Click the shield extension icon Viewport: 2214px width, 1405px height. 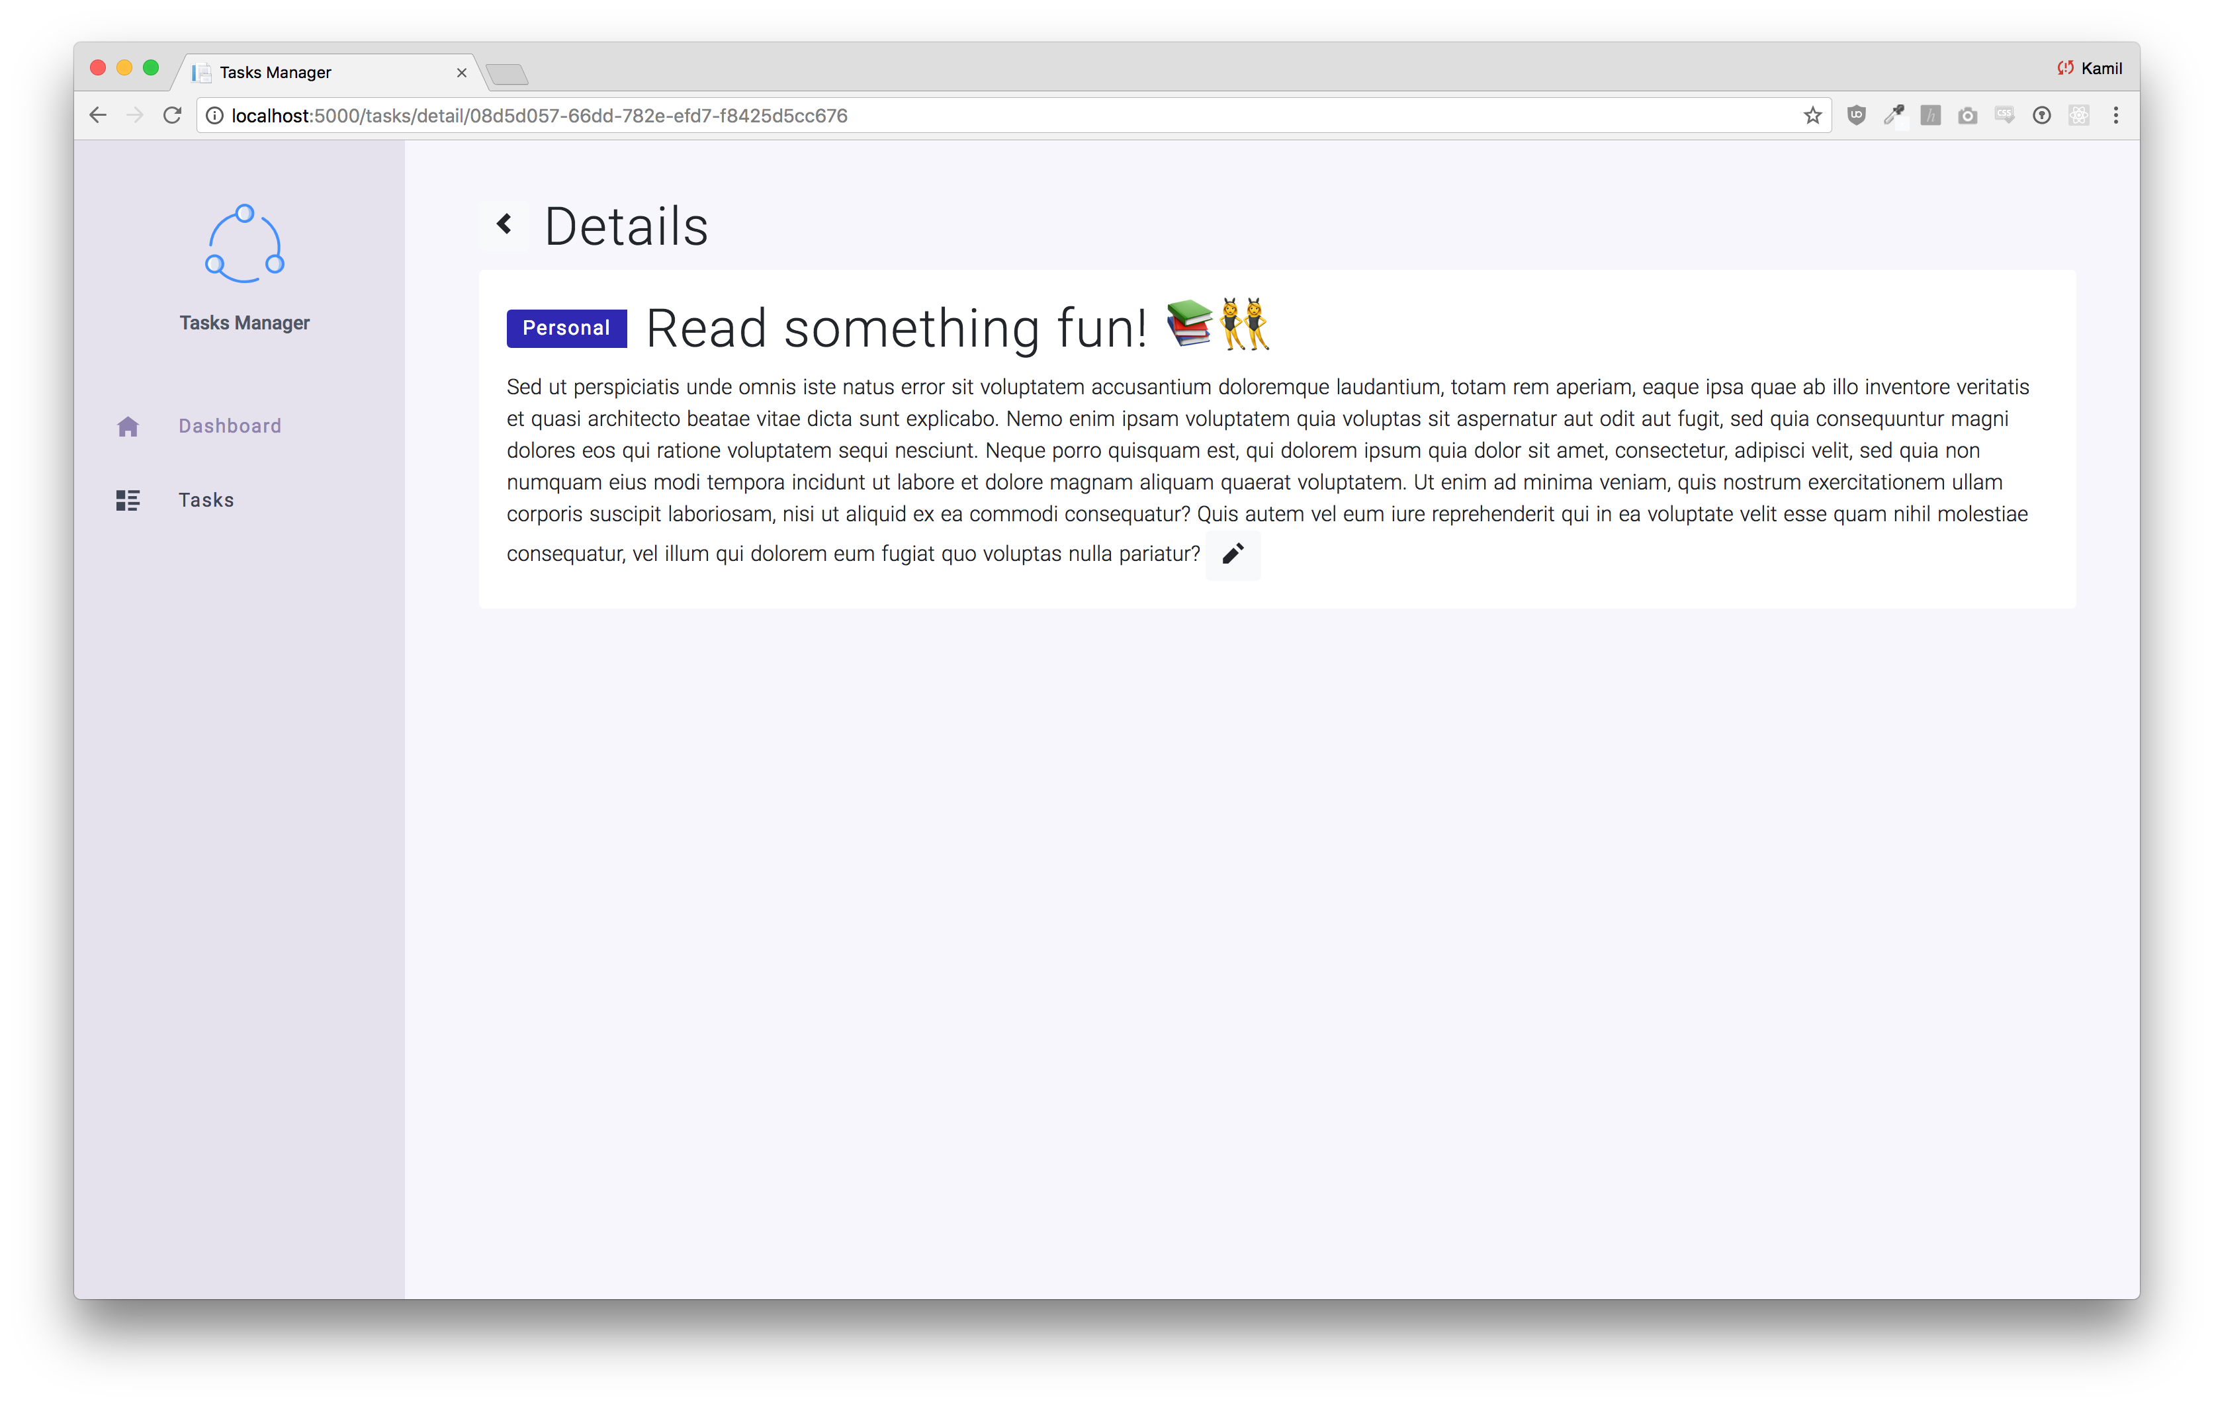(x=1856, y=116)
